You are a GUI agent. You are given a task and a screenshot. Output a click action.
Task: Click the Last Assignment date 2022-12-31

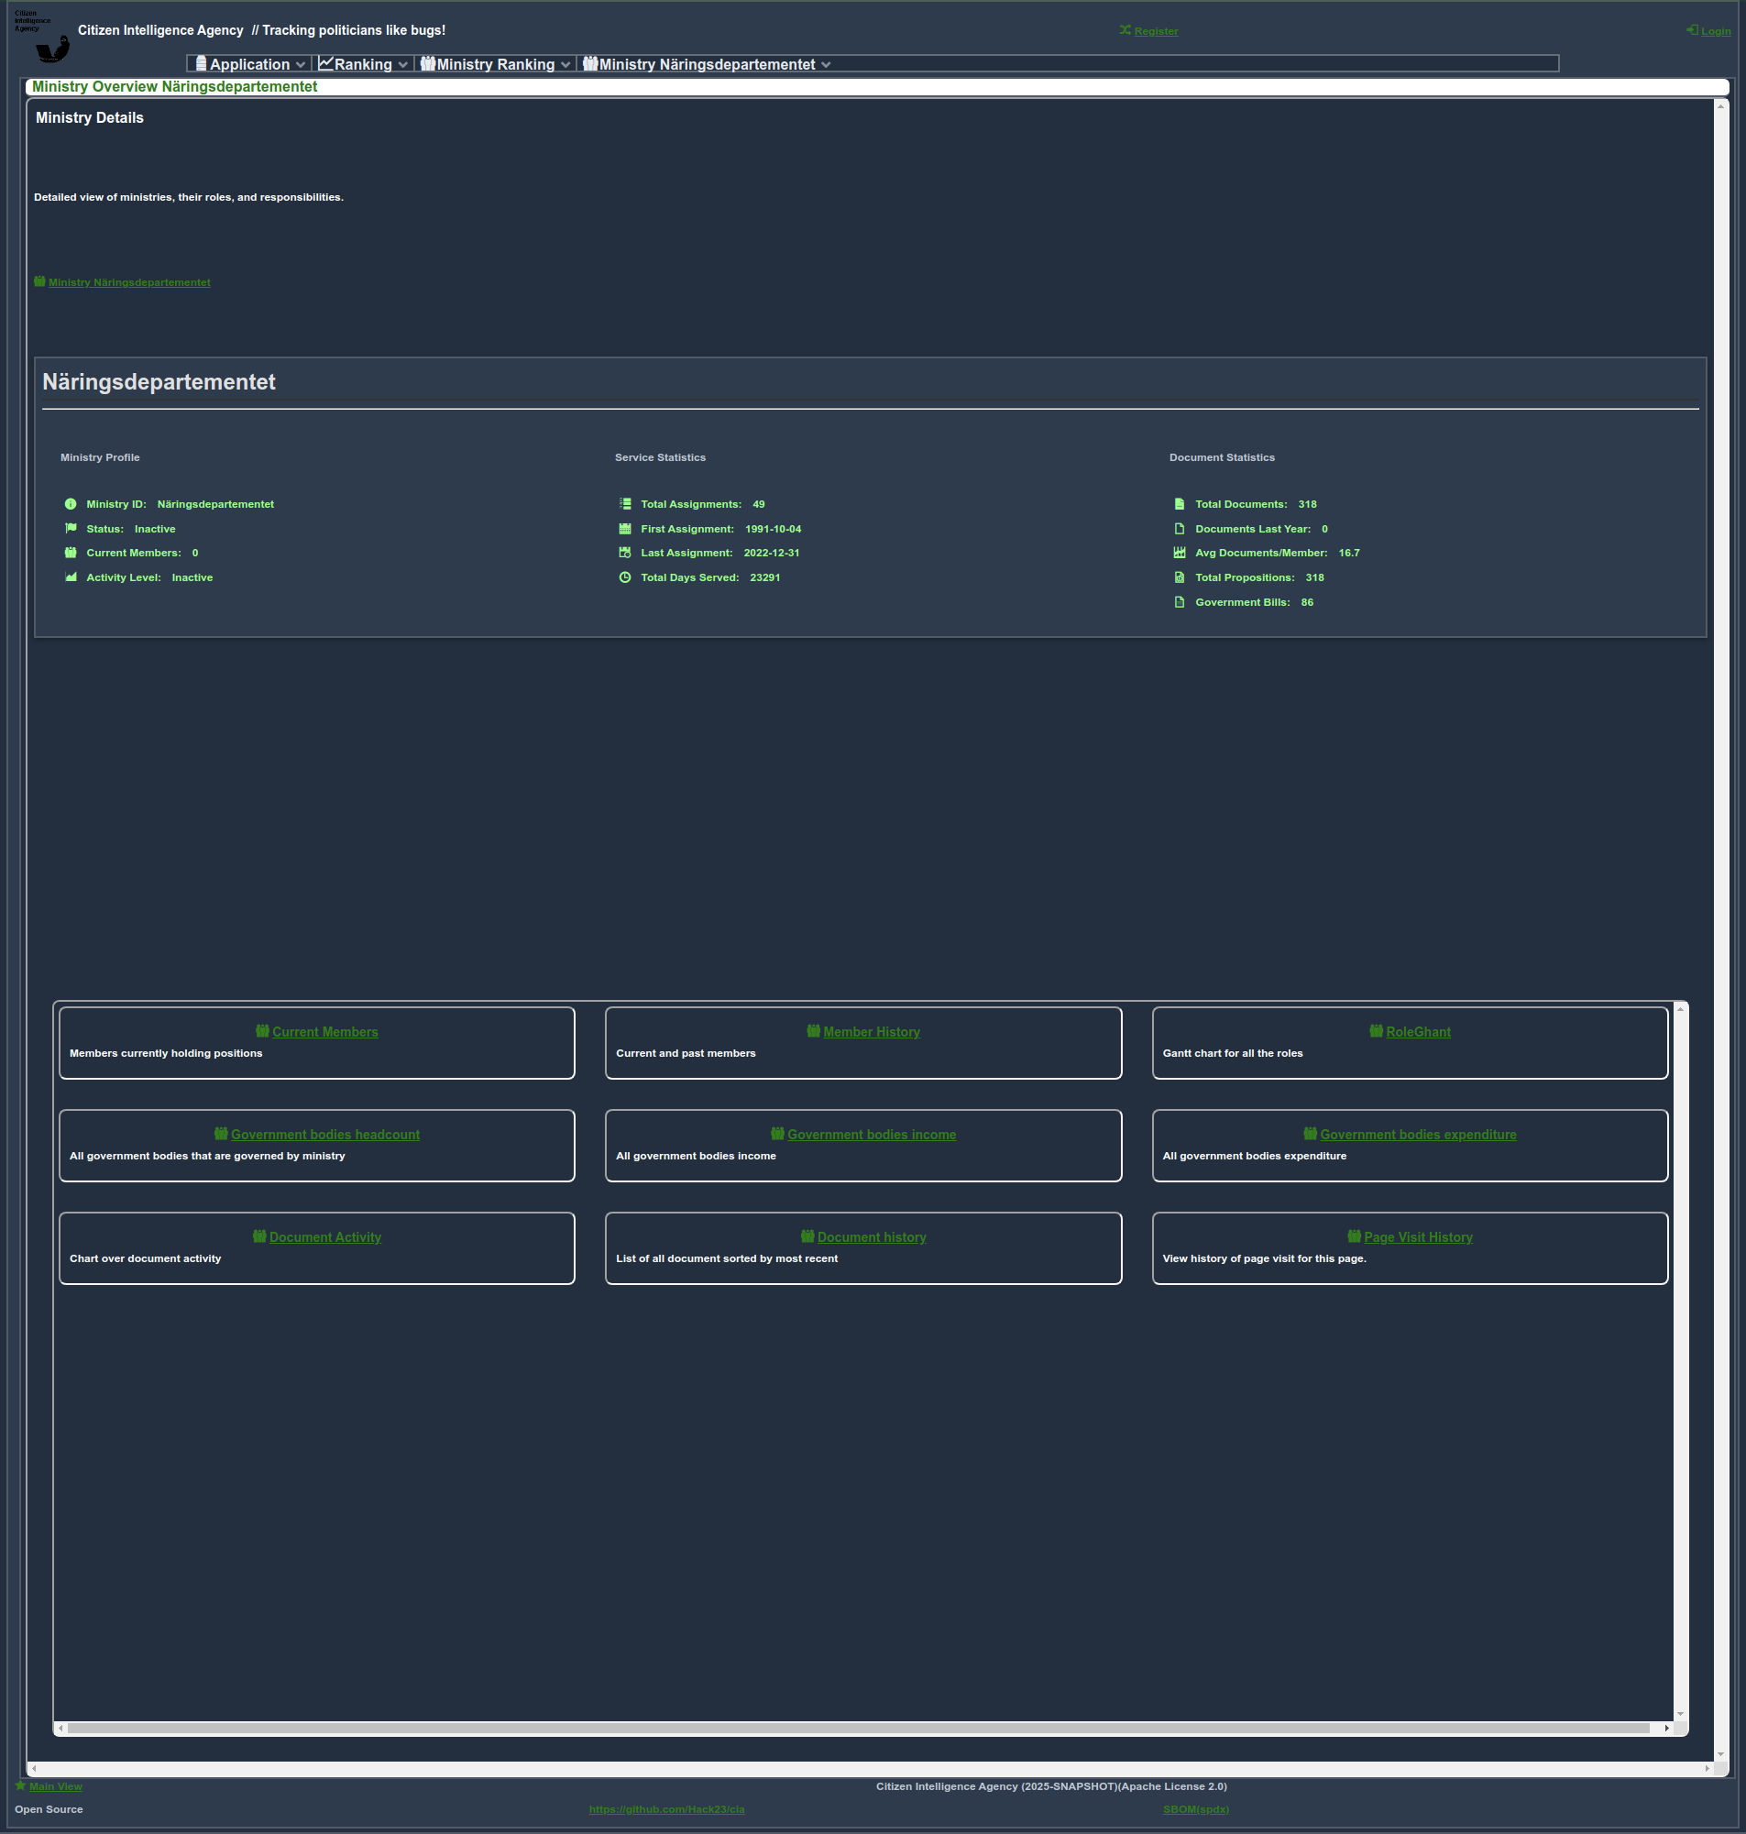tap(772, 554)
